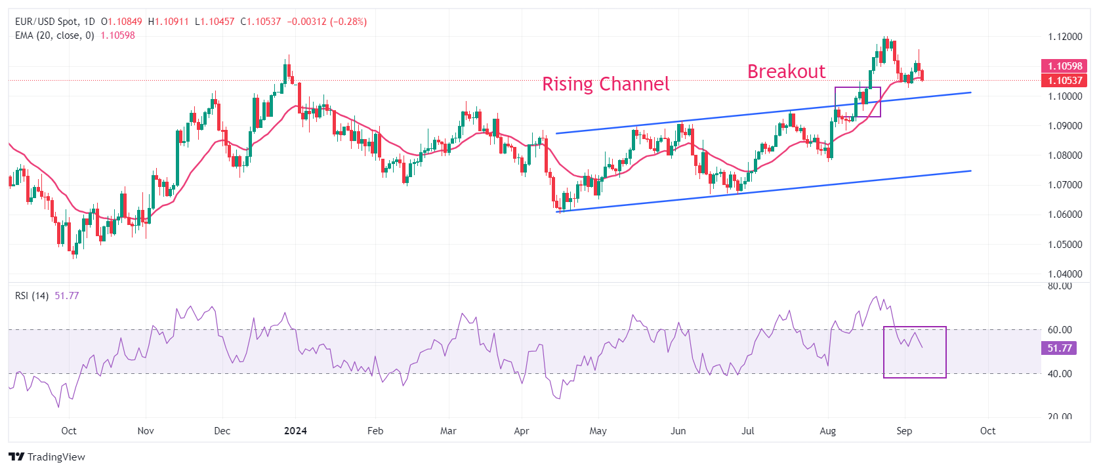Click the EMA (20, close, 0) indicator legend
This screenshot has width=1099, height=471.
click(54, 35)
